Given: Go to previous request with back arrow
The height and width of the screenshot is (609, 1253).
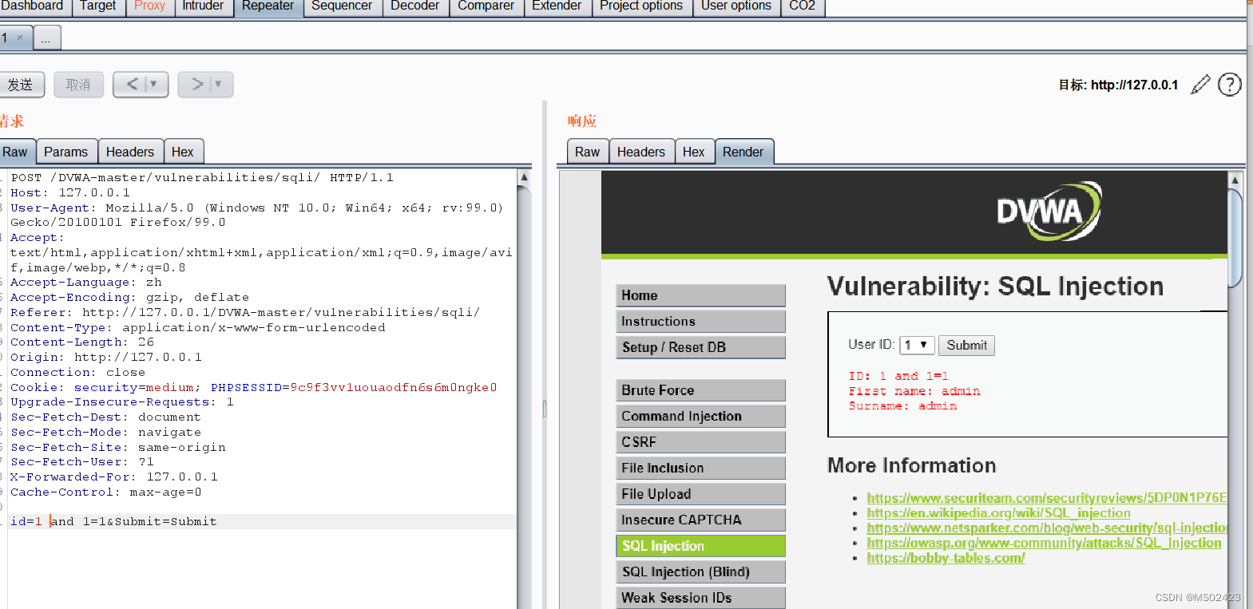Looking at the screenshot, I should pyautogui.click(x=133, y=84).
